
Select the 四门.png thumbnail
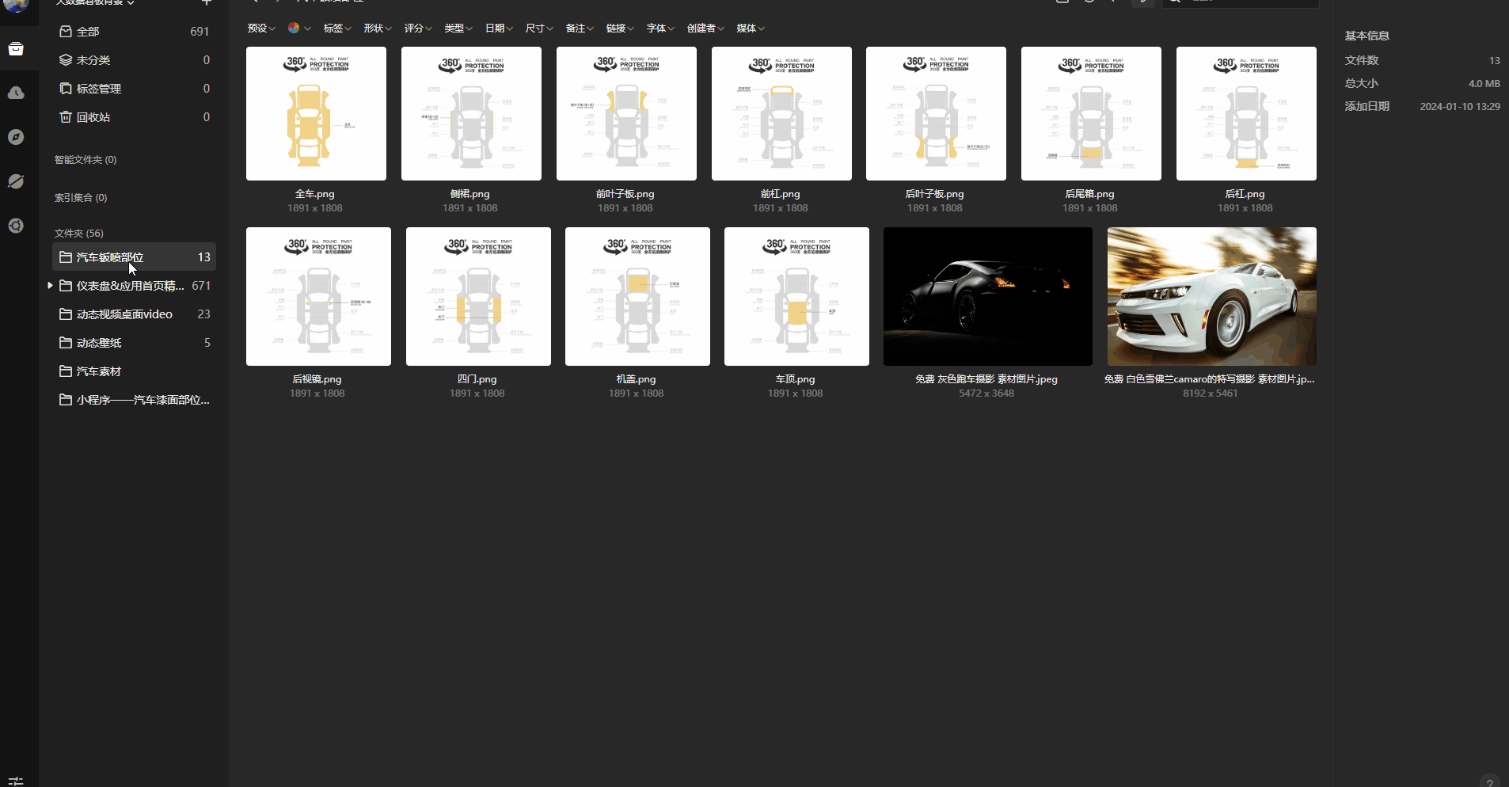(478, 296)
